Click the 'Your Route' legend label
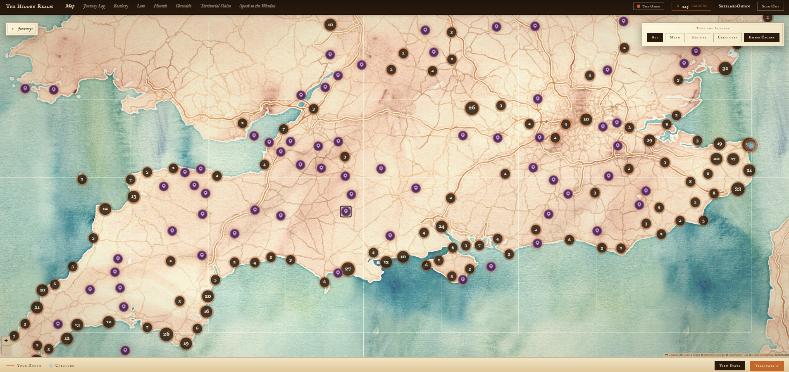789x372 pixels. pos(29,366)
